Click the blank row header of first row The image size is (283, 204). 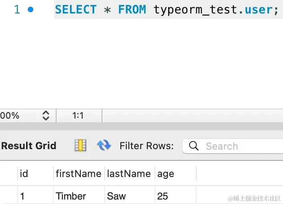click(x=8, y=196)
